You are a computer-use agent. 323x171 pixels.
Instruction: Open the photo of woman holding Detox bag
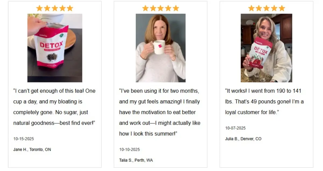pos(266,48)
